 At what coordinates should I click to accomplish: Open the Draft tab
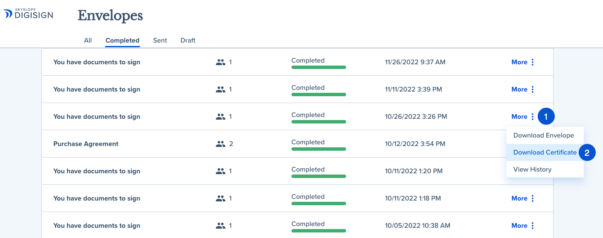[188, 40]
